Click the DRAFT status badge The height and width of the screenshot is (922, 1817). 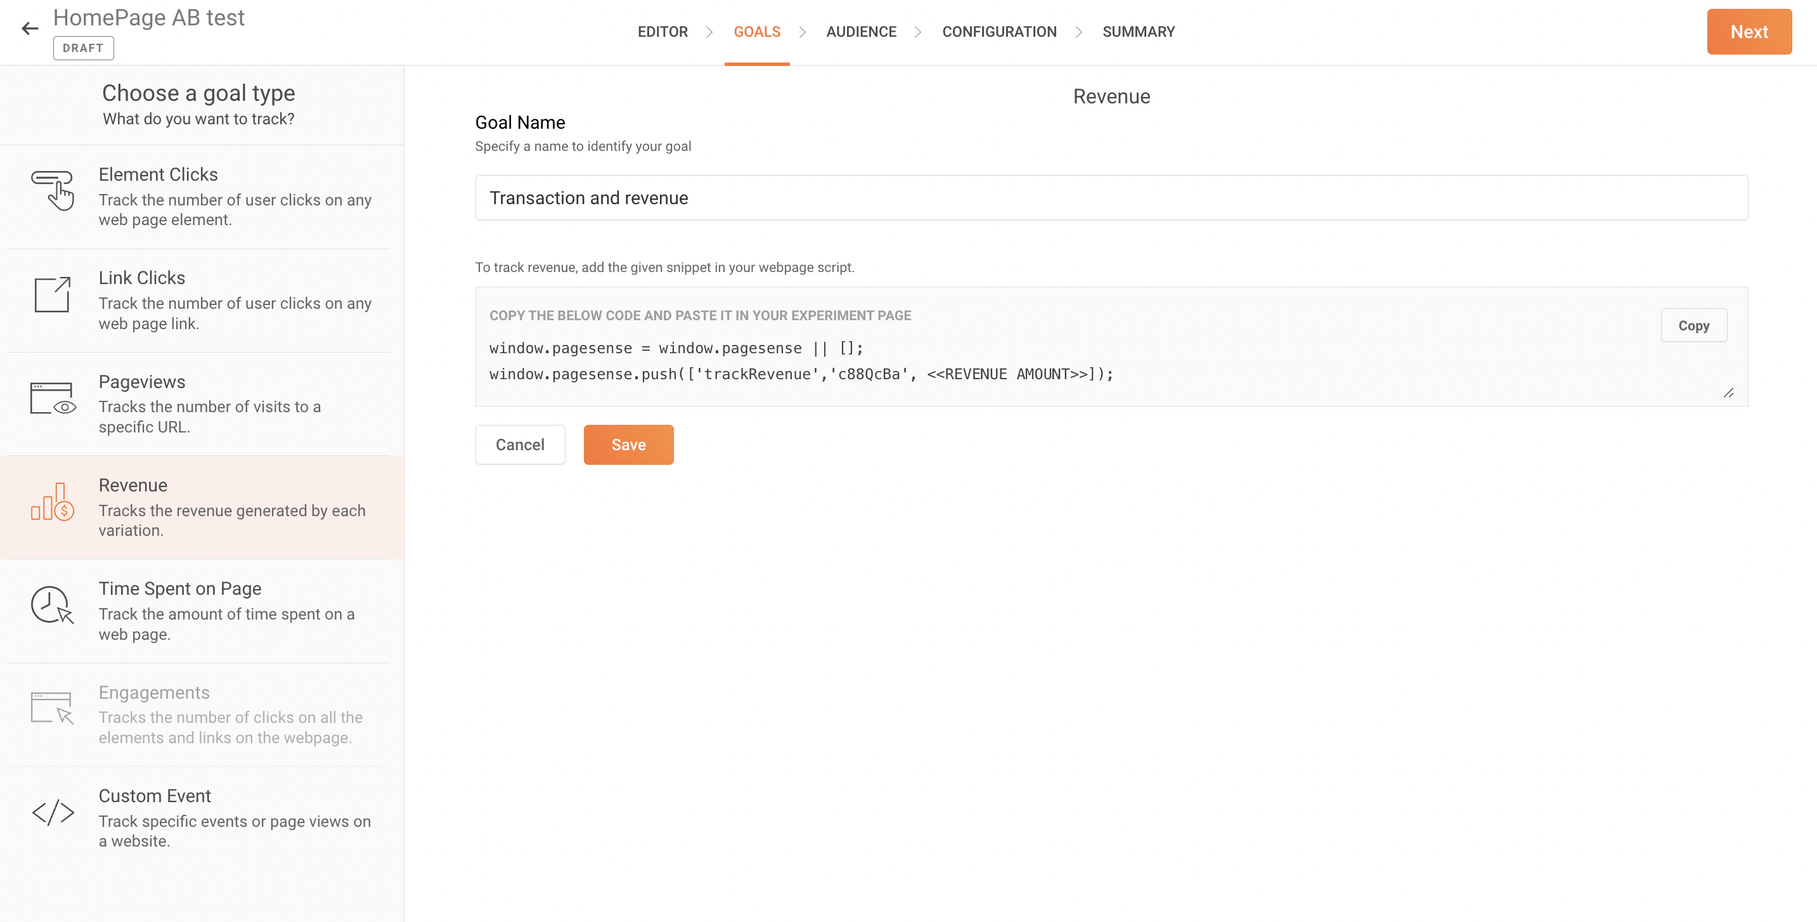click(x=83, y=48)
